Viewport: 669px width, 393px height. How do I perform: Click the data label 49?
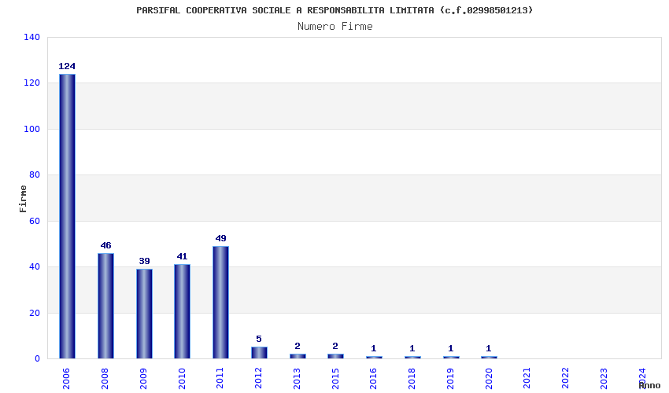(220, 238)
